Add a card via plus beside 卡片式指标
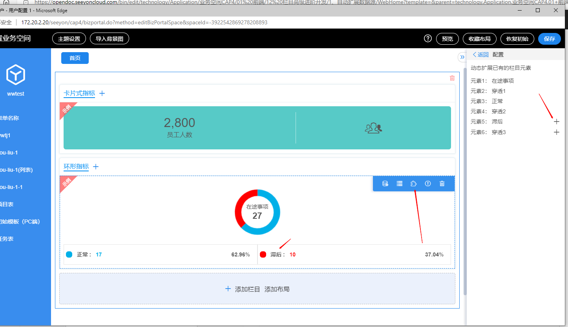This screenshot has height=327, width=568. tap(102, 93)
